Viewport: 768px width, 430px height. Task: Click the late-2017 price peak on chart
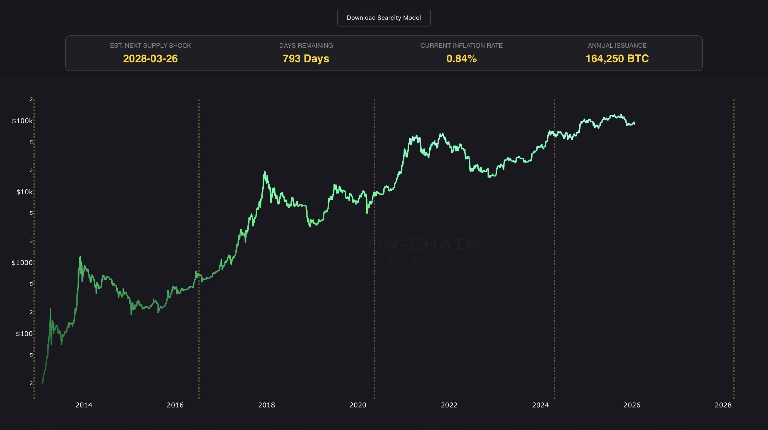click(265, 173)
